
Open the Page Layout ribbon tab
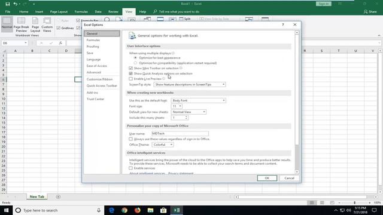click(x=59, y=11)
